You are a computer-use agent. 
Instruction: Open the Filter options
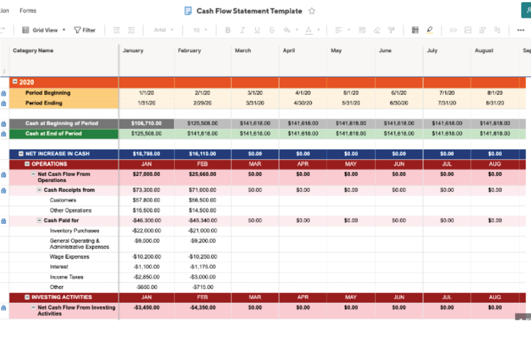click(x=85, y=30)
